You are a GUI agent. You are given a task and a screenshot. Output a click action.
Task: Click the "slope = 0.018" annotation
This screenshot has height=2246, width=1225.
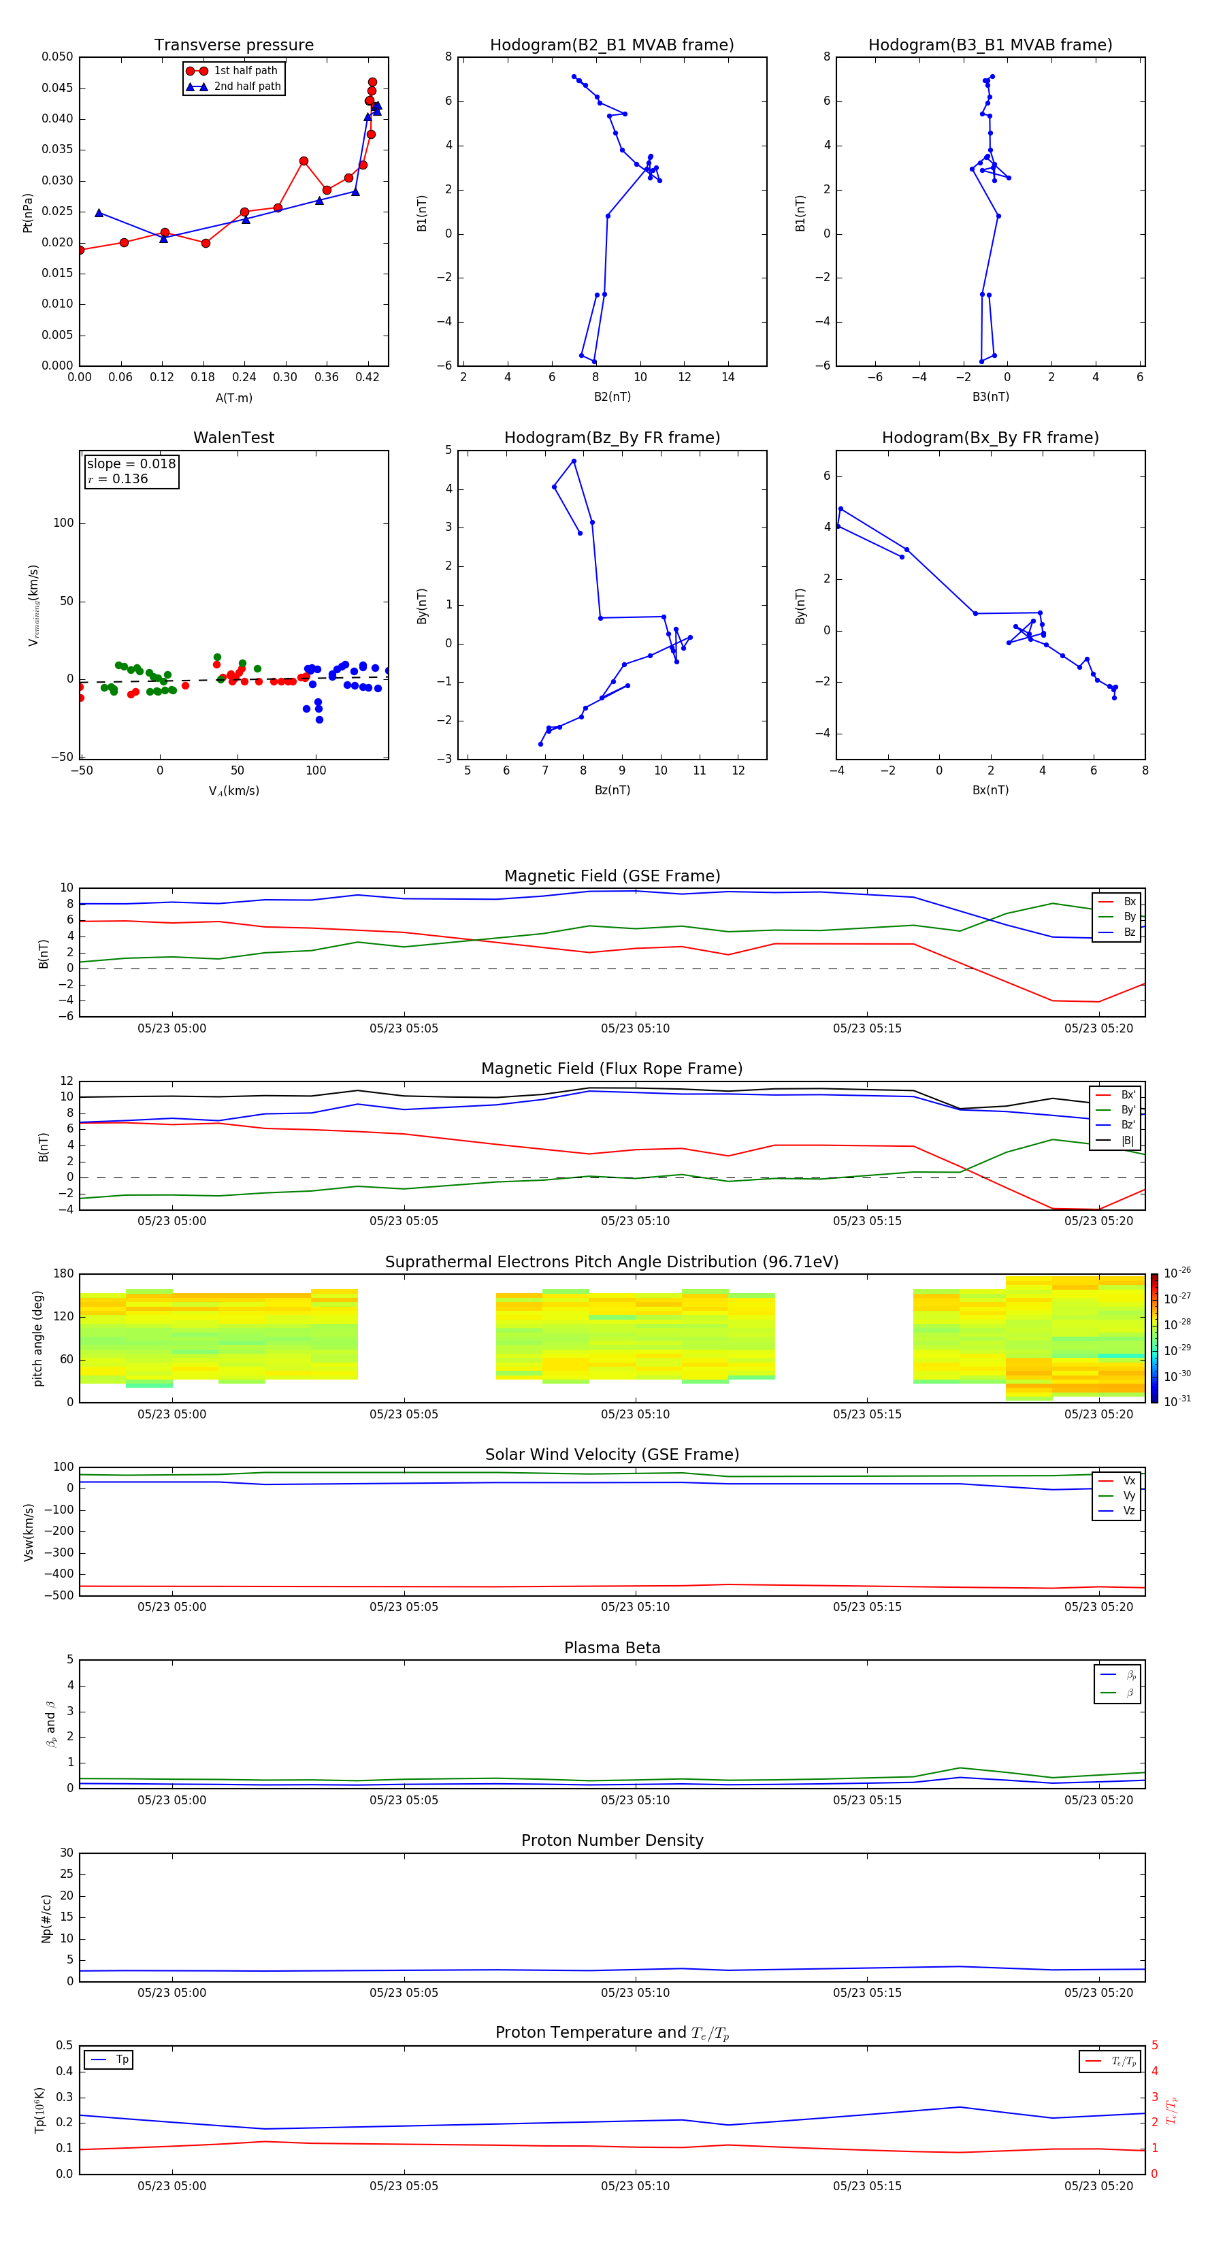point(131,464)
